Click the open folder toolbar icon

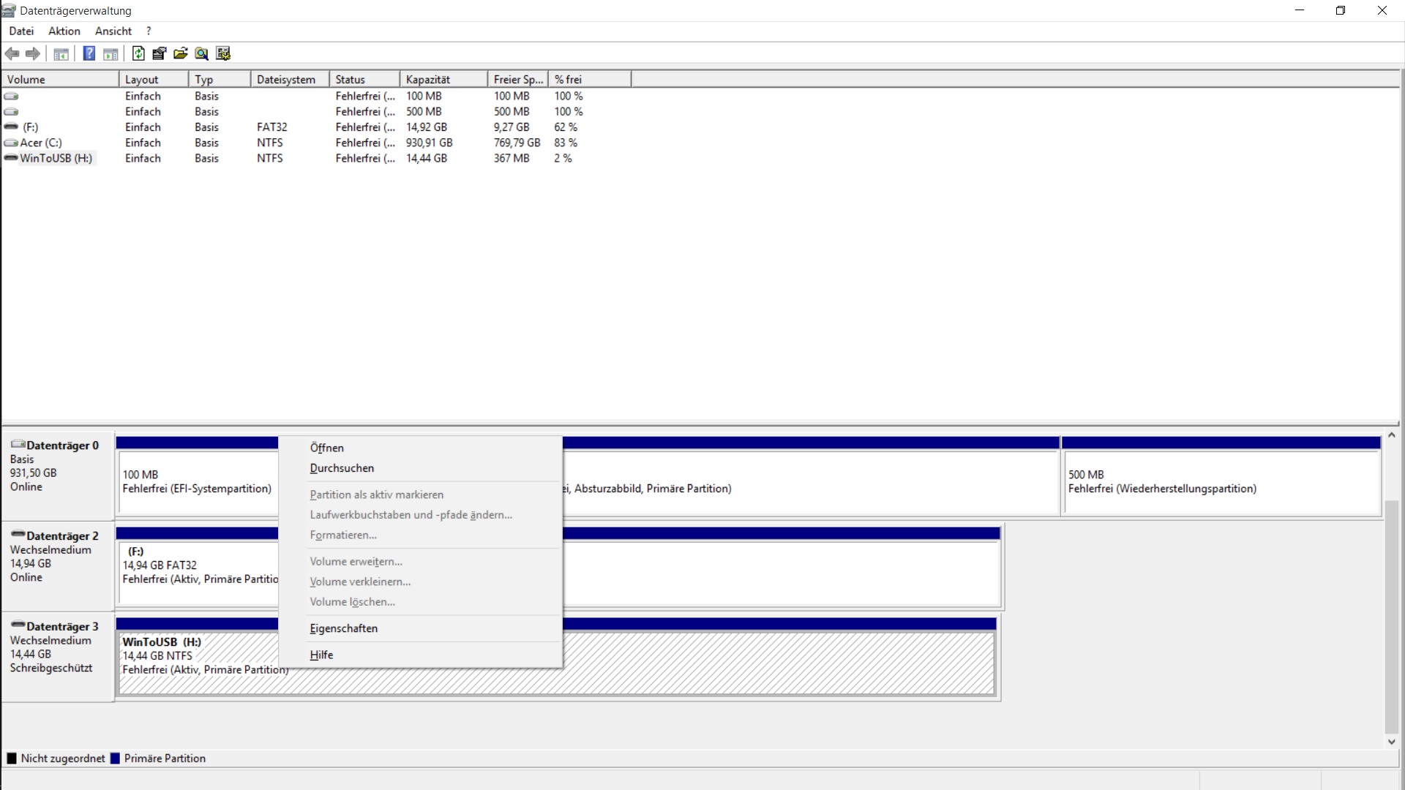[180, 53]
